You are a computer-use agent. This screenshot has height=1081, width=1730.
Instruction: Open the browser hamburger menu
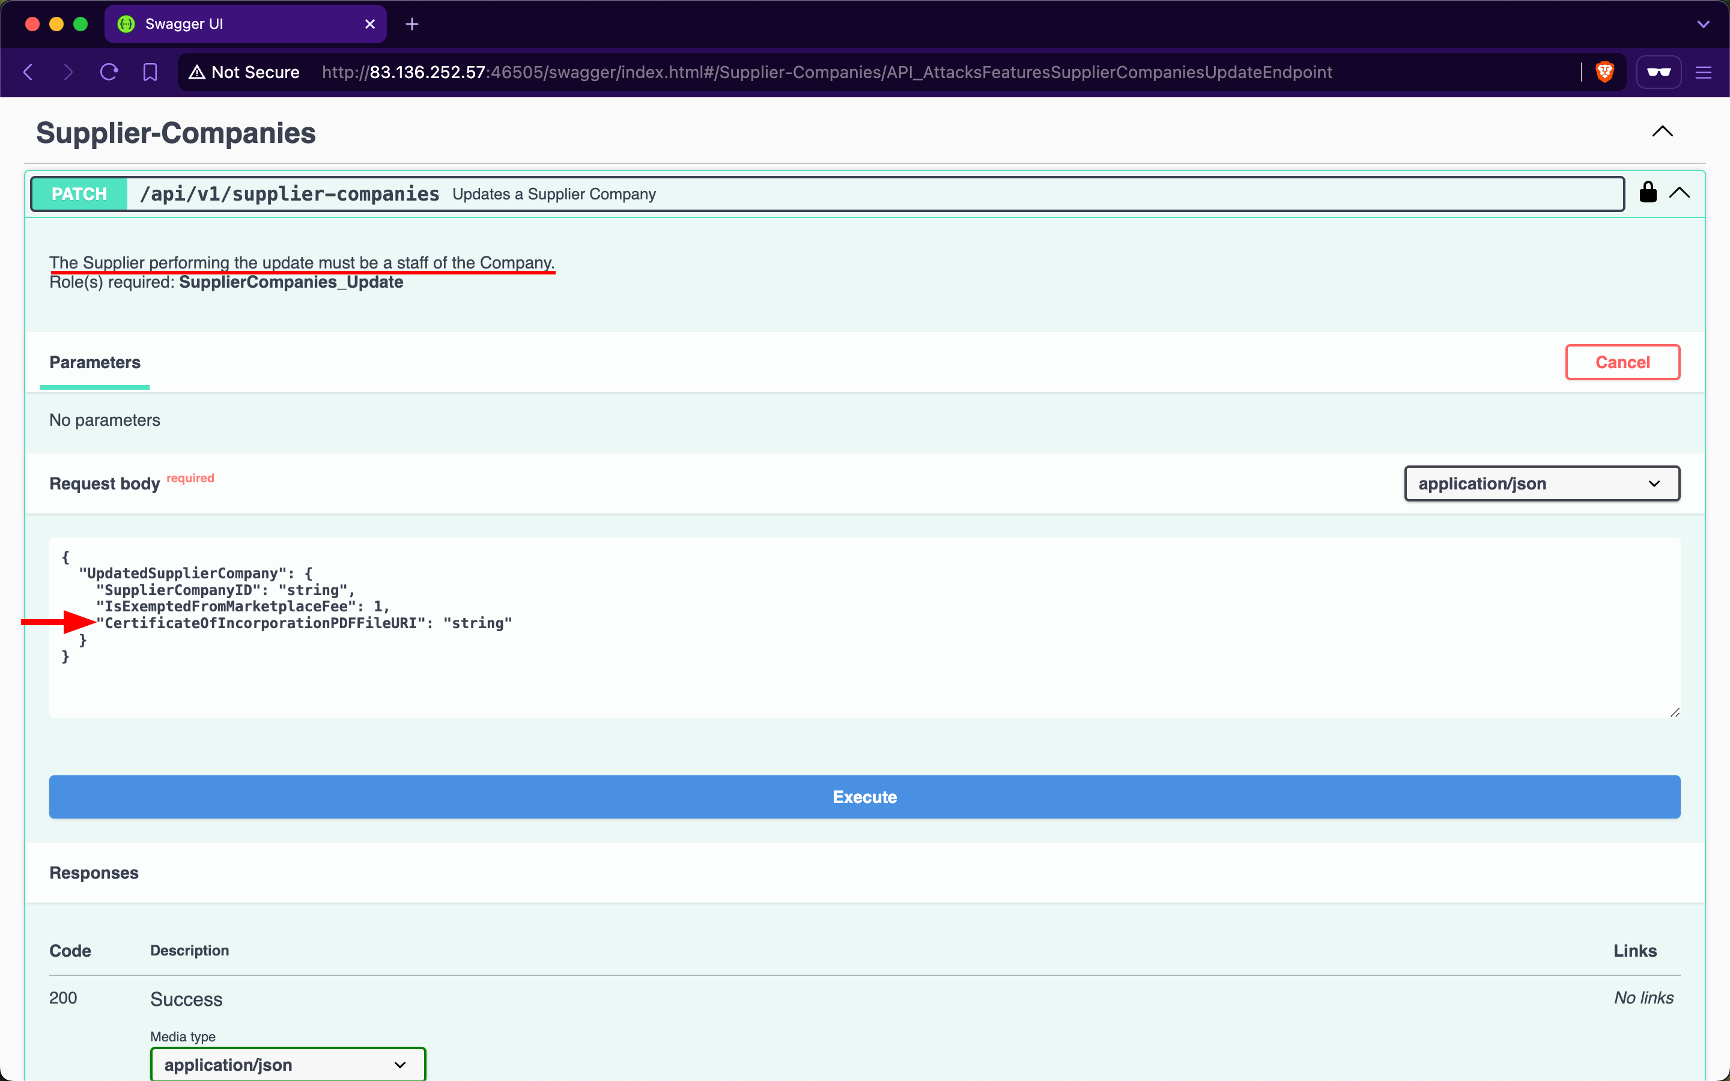1704,72
